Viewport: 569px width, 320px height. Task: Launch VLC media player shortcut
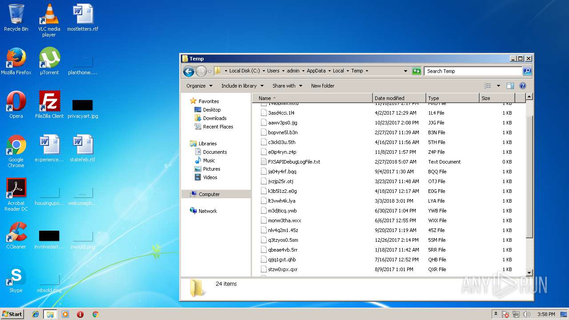click(x=49, y=20)
